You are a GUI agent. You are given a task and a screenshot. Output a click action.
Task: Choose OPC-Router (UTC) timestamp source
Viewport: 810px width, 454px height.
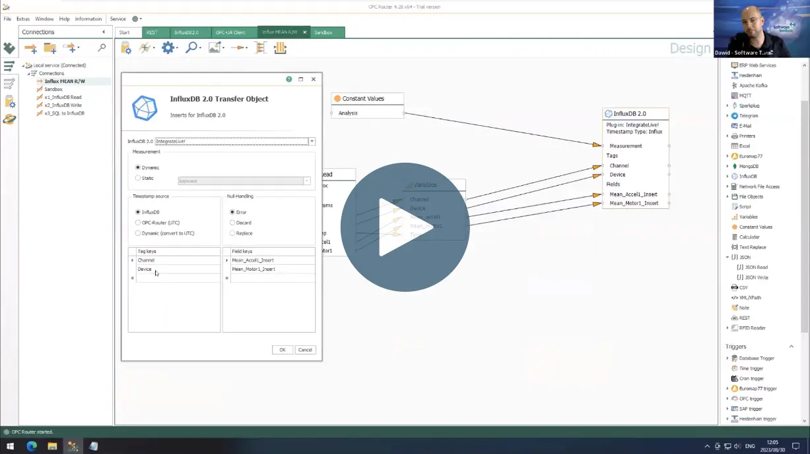pyautogui.click(x=138, y=223)
